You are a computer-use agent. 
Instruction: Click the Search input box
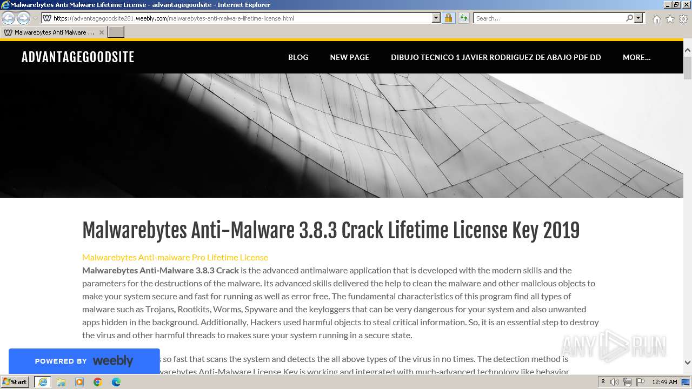pyautogui.click(x=549, y=18)
